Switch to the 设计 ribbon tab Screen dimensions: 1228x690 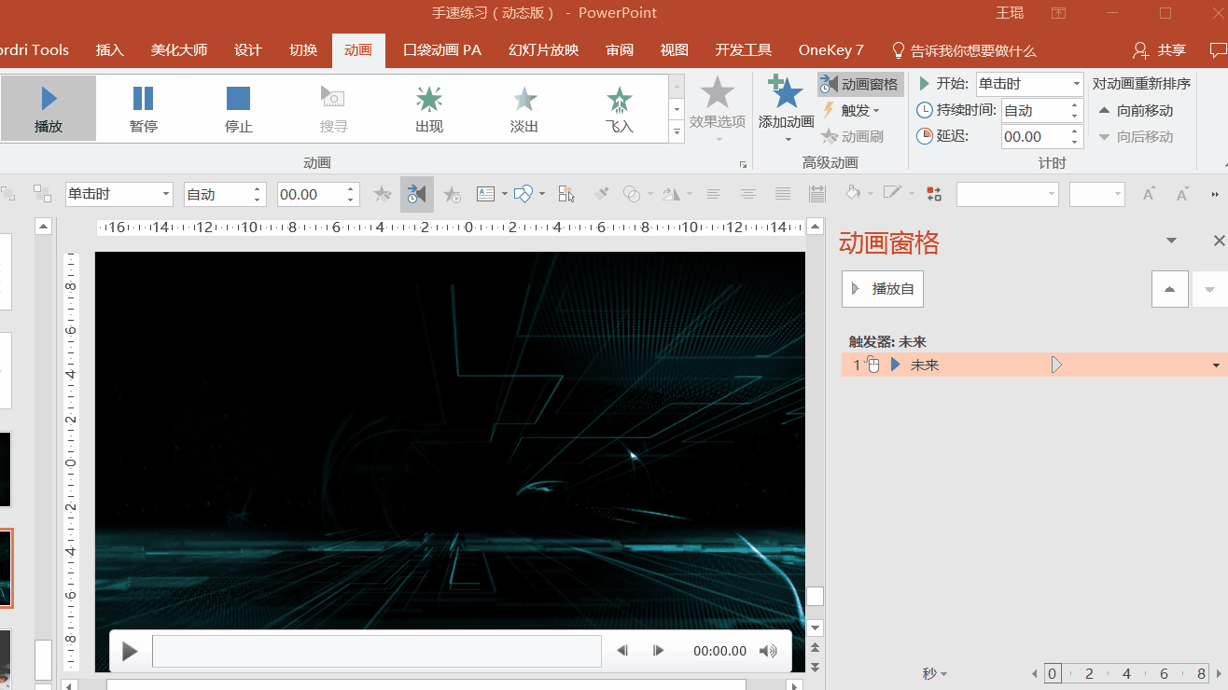[x=248, y=50]
